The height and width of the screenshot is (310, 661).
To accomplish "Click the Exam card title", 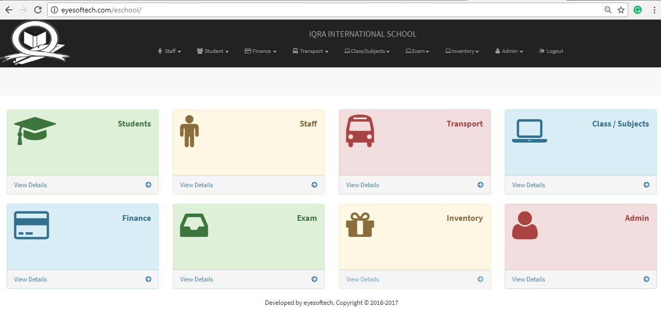I will pyautogui.click(x=307, y=218).
